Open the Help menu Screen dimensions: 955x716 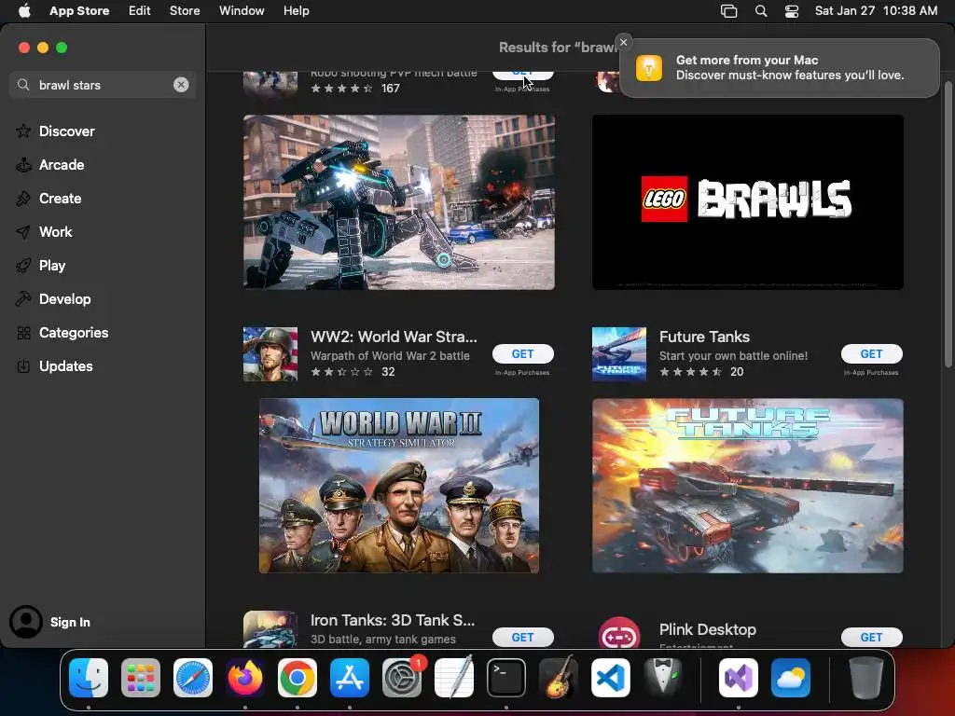click(296, 10)
